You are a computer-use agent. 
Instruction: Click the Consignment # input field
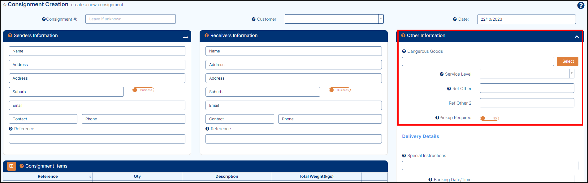[x=130, y=19]
